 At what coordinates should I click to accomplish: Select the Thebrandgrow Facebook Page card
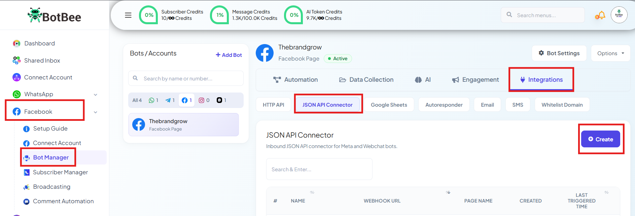[184, 124]
